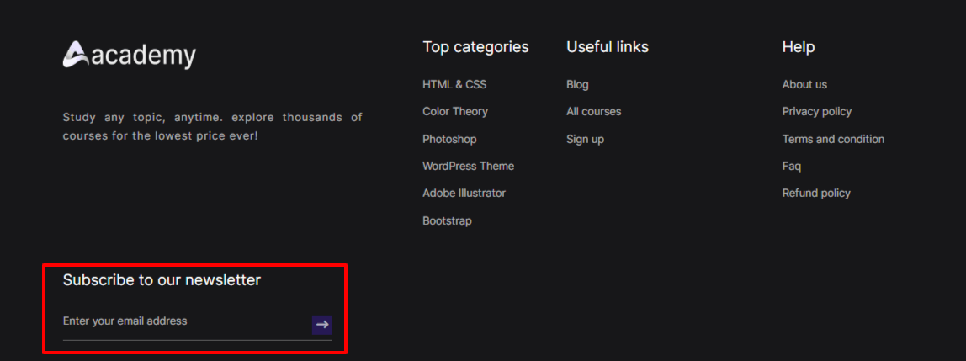Open the About us page
Screen dimensions: 966x361
[x=804, y=84]
